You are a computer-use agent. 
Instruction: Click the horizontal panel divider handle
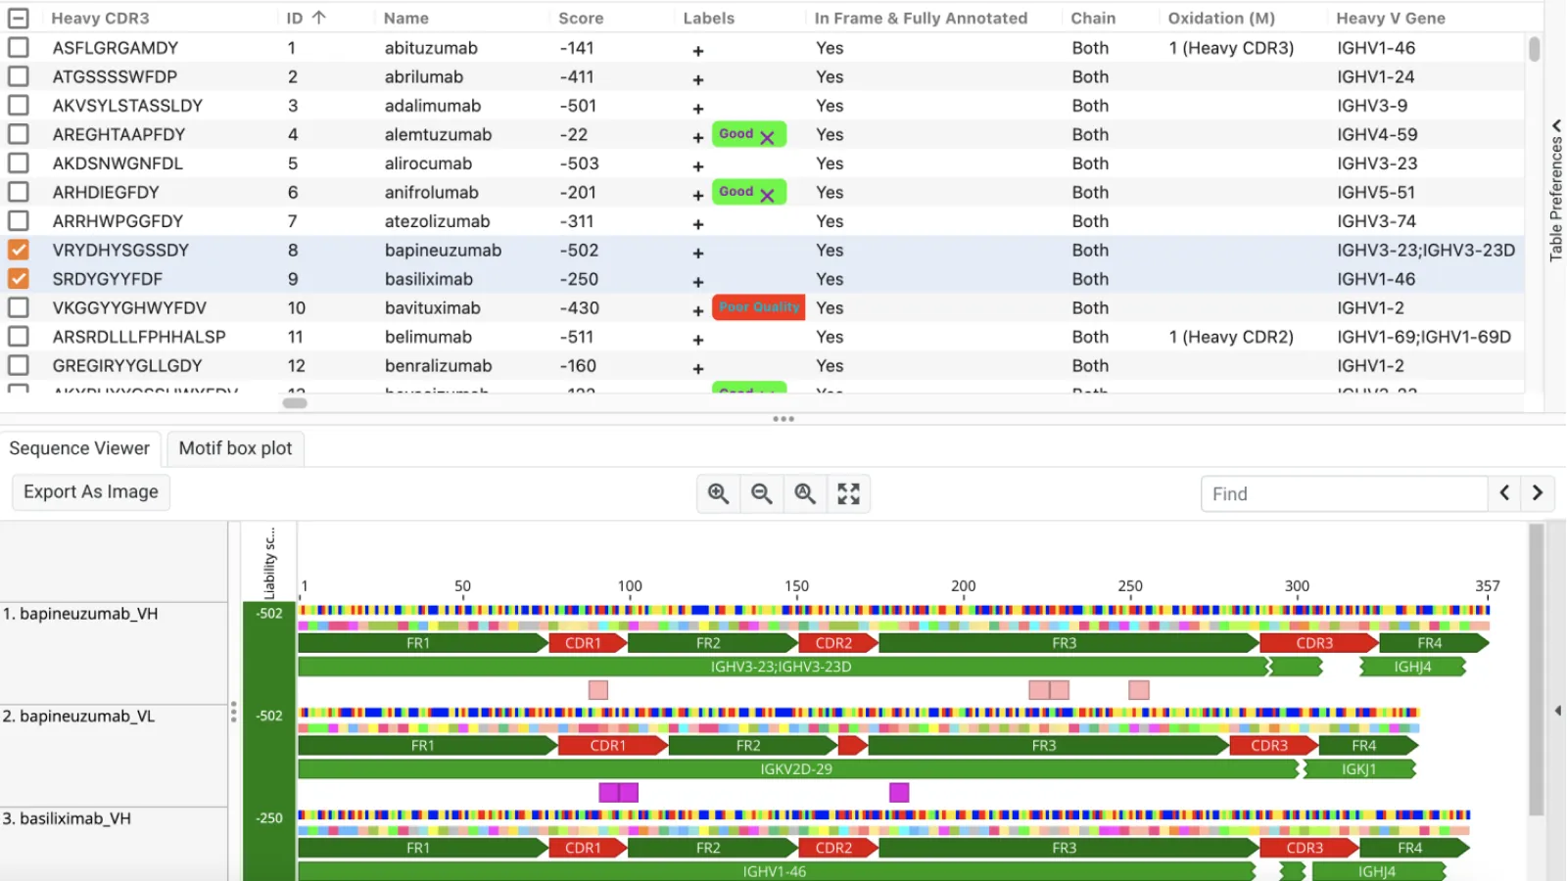tap(783, 419)
